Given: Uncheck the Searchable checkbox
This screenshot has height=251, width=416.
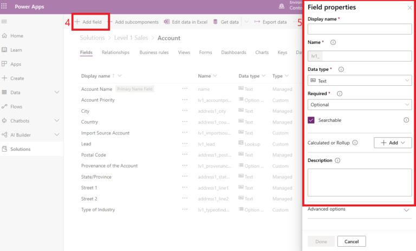Looking at the screenshot, I should tap(311, 120).
